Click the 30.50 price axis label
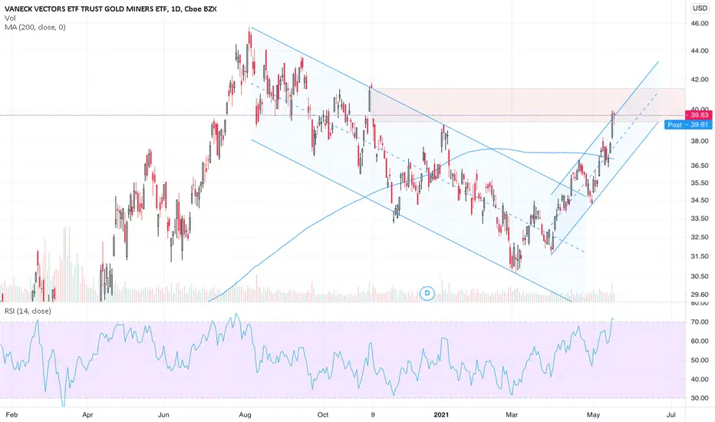 700,276
